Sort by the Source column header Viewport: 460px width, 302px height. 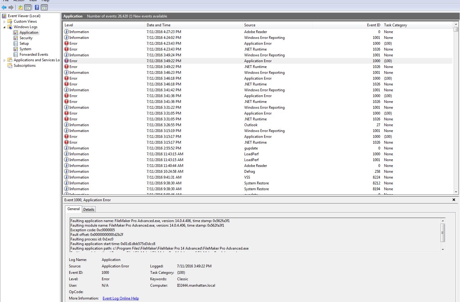pos(277,25)
